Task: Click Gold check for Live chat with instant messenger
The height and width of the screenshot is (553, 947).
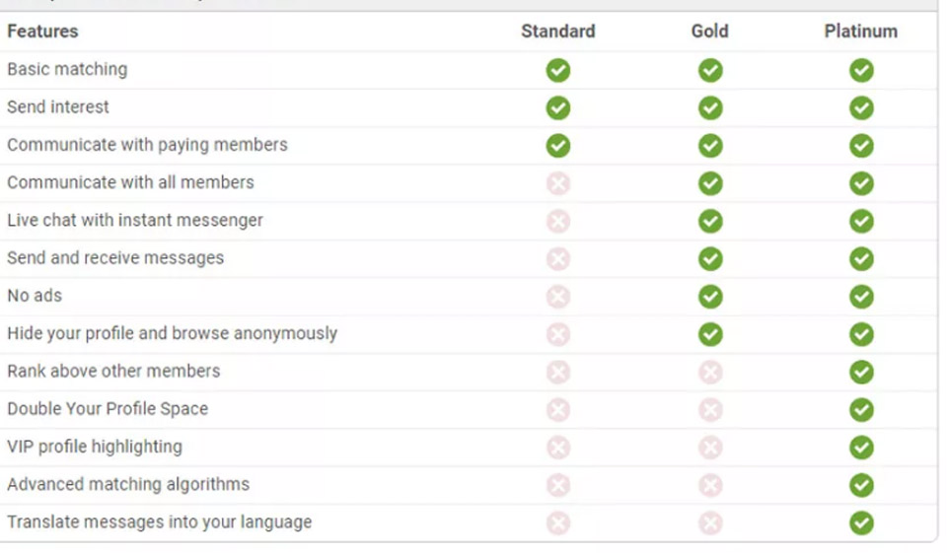Action: (710, 221)
